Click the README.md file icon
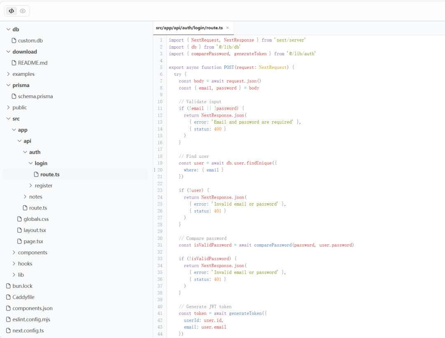 click(14, 63)
